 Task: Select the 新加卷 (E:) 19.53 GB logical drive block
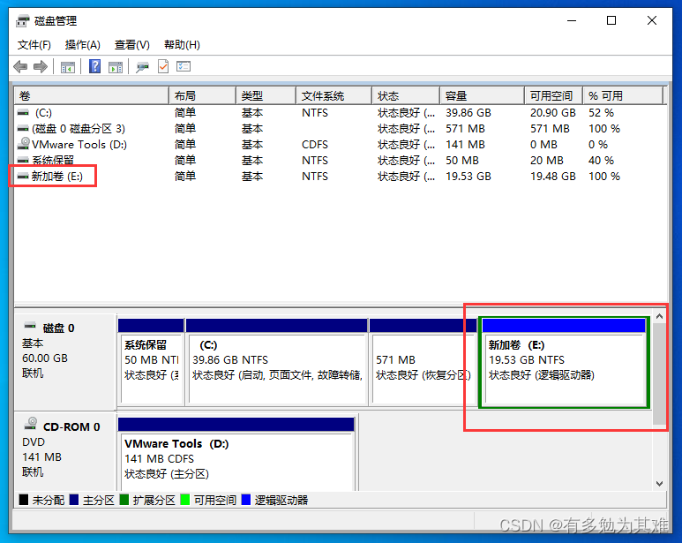click(564, 362)
